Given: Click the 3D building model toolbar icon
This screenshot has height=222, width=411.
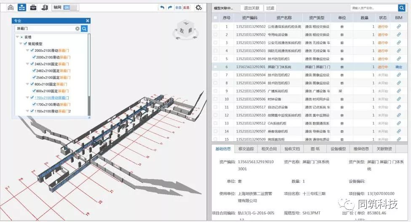Looking at the screenshot, I should click(44, 8).
